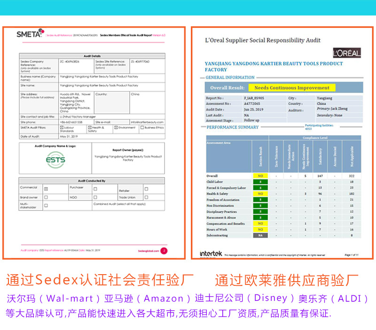The image size is (376, 330).
Task: Toggle the Health & Safety pillar checkbox
Action: pyautogui.click(x=90, y=128)
